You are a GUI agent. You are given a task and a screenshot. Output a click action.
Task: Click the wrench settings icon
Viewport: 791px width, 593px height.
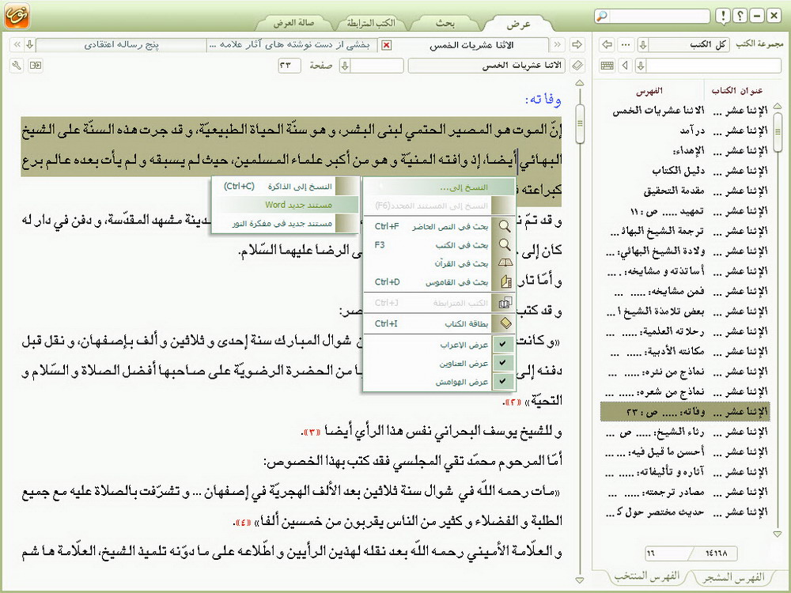tap(17, 66)
